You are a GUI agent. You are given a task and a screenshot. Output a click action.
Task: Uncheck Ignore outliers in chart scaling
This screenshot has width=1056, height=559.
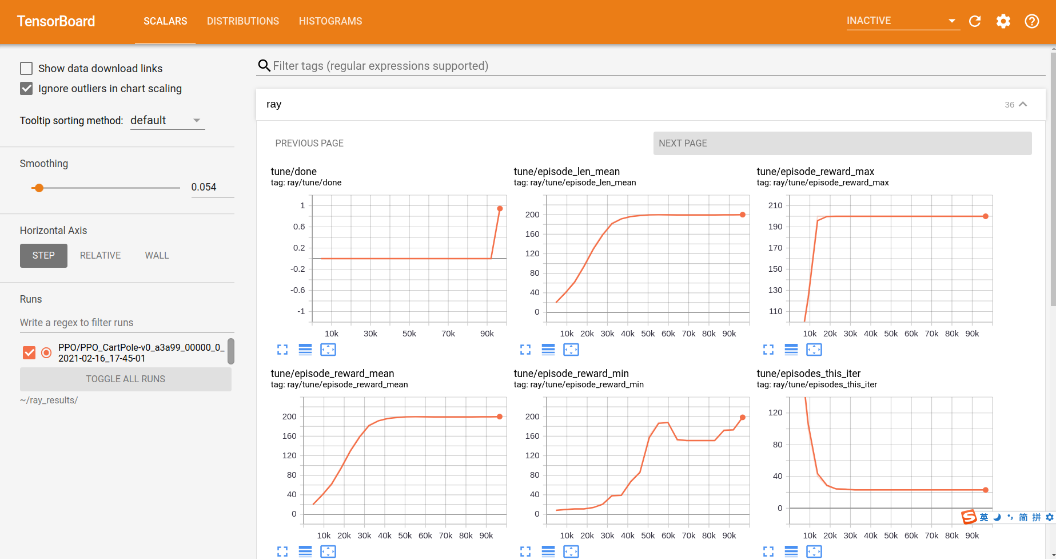pyautogui.click(x=26, y=89)
